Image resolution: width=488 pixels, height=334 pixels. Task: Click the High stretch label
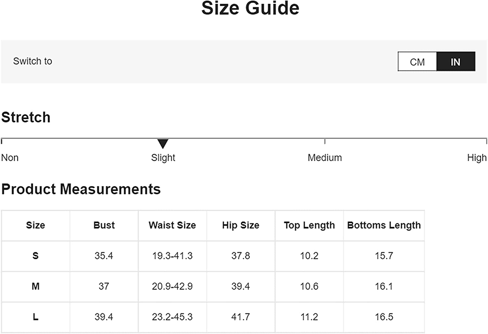pyautogui.click(x=477, y=158)
